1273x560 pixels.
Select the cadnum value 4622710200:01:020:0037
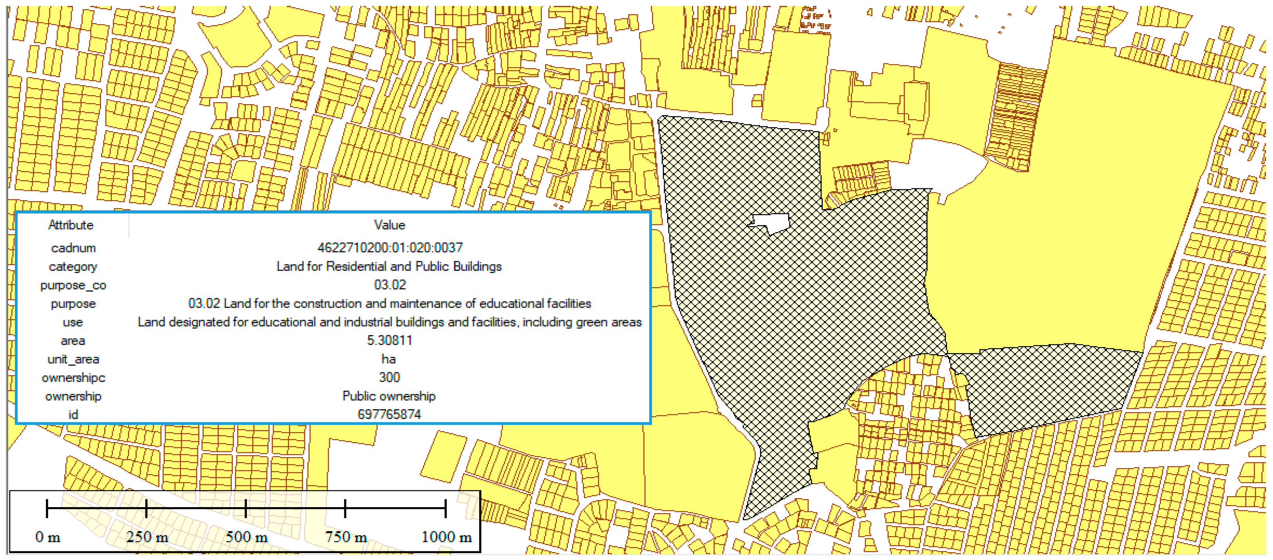click(389, 247)
